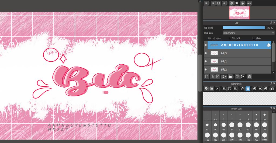Image resolution: width=276 pixels, height=143 pixels.
Task: Pick brush size 1000
Action: click(x=265, y=136)
